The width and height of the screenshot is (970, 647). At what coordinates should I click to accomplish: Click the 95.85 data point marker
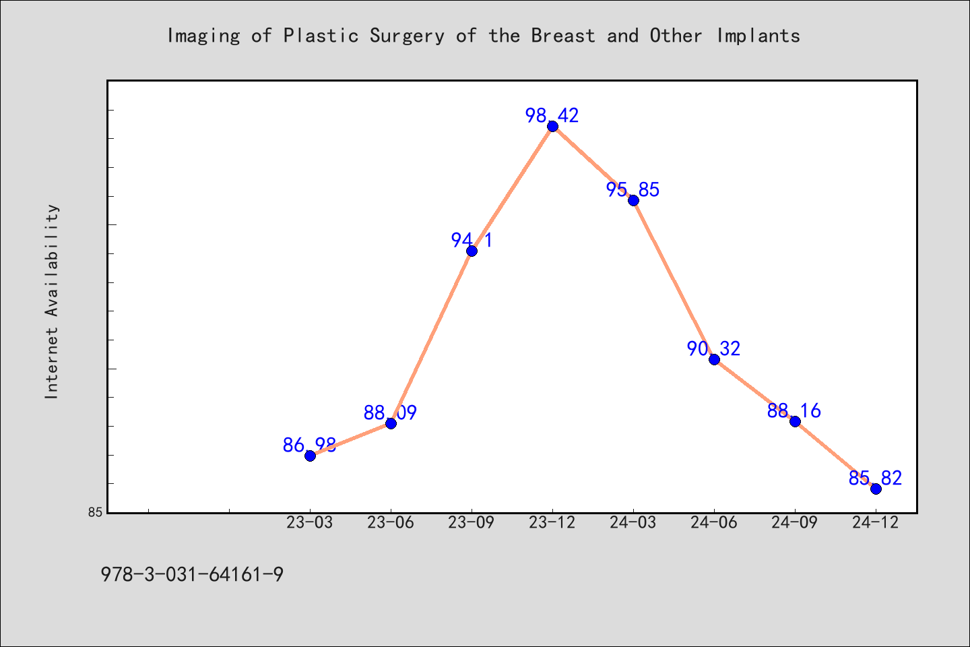pos(633,200)
